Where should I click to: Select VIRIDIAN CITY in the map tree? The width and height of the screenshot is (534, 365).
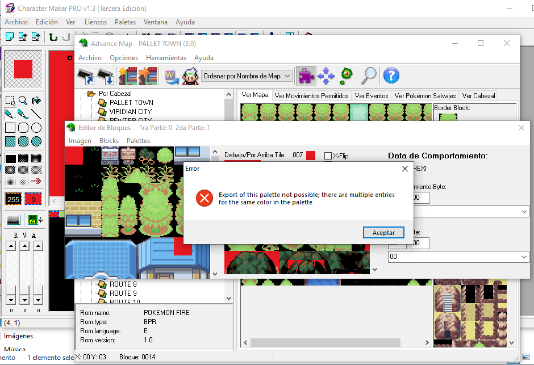131,112
